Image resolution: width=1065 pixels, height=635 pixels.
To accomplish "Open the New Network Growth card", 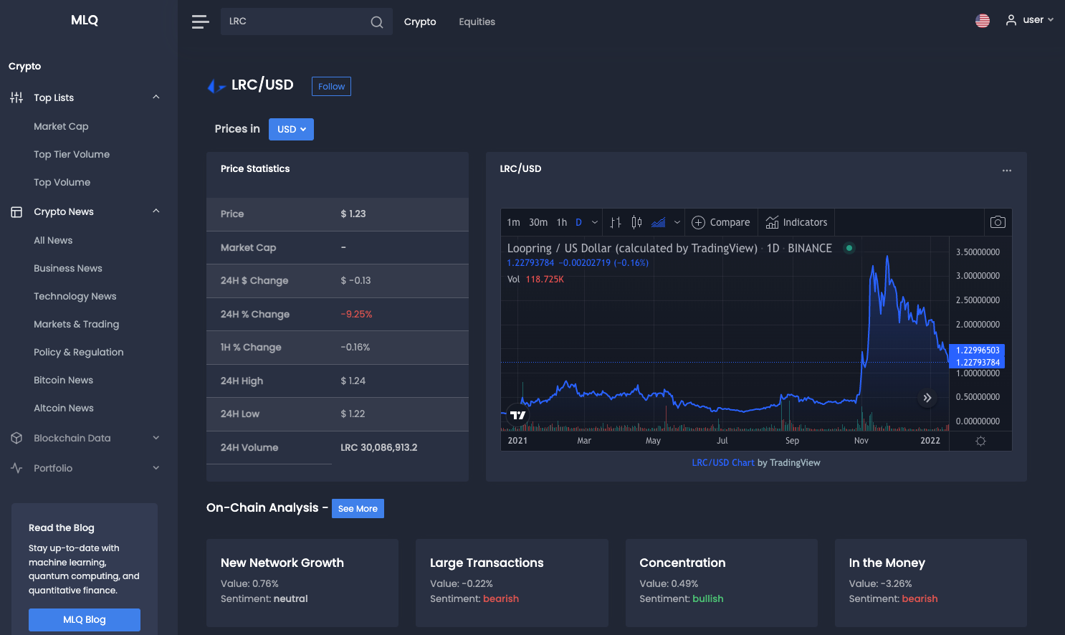I will pyautogui.click(x=302, y=583).
